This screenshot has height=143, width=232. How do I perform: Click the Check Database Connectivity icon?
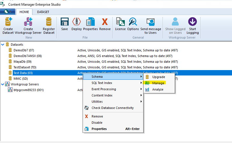point(87,108)
